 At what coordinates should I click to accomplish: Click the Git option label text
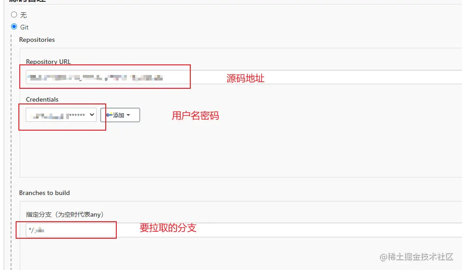point(24,28)
